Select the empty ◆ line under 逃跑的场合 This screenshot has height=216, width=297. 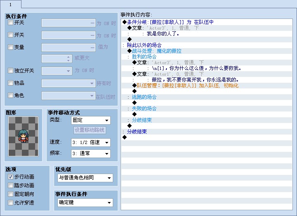click(x=207, y=102)
